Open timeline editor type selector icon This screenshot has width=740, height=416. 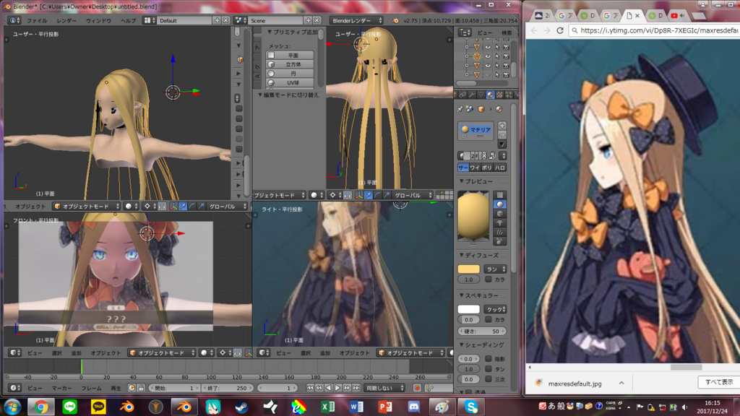click(14, 388)
